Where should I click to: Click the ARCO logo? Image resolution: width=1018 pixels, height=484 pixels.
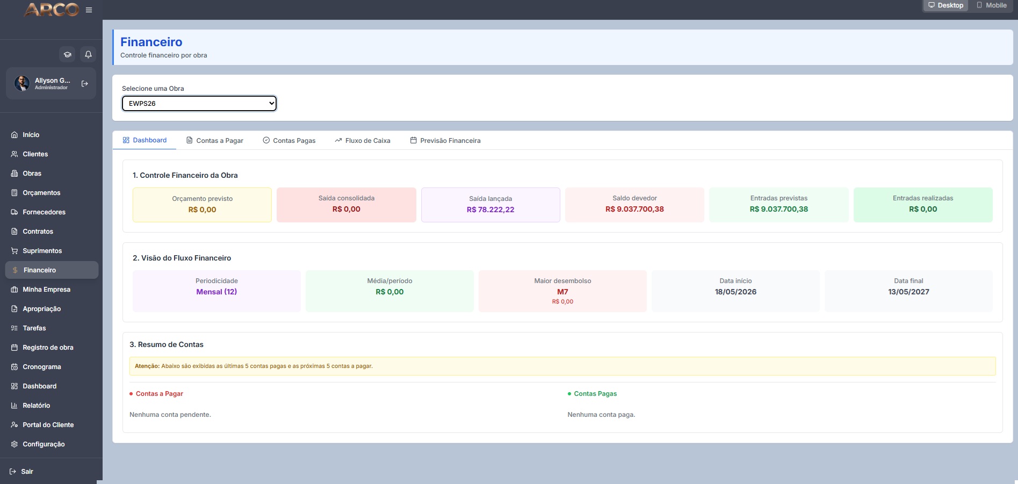coord(52,10)
